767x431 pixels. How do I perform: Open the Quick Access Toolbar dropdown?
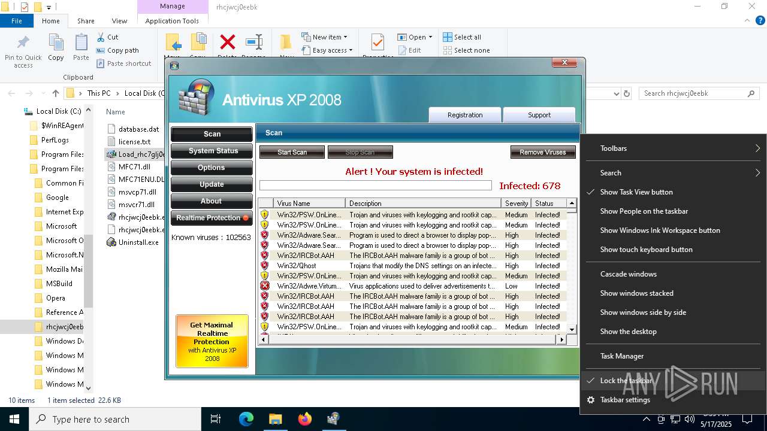[x=49, y=7]
